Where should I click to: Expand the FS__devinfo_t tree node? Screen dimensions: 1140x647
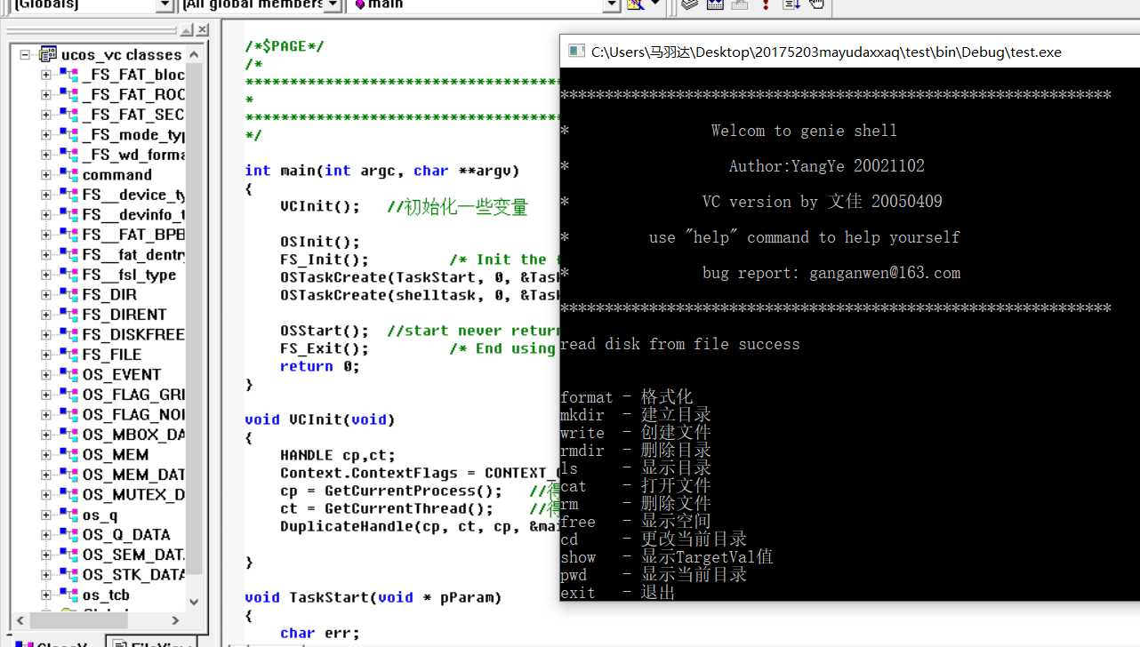46,215
